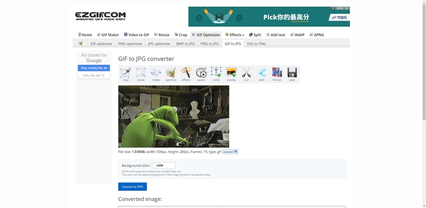Select the crop tool icon

click(x=126, y=74)
